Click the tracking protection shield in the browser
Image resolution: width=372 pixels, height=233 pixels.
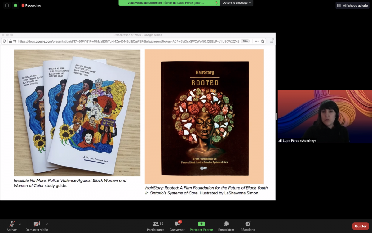(4, 41)
